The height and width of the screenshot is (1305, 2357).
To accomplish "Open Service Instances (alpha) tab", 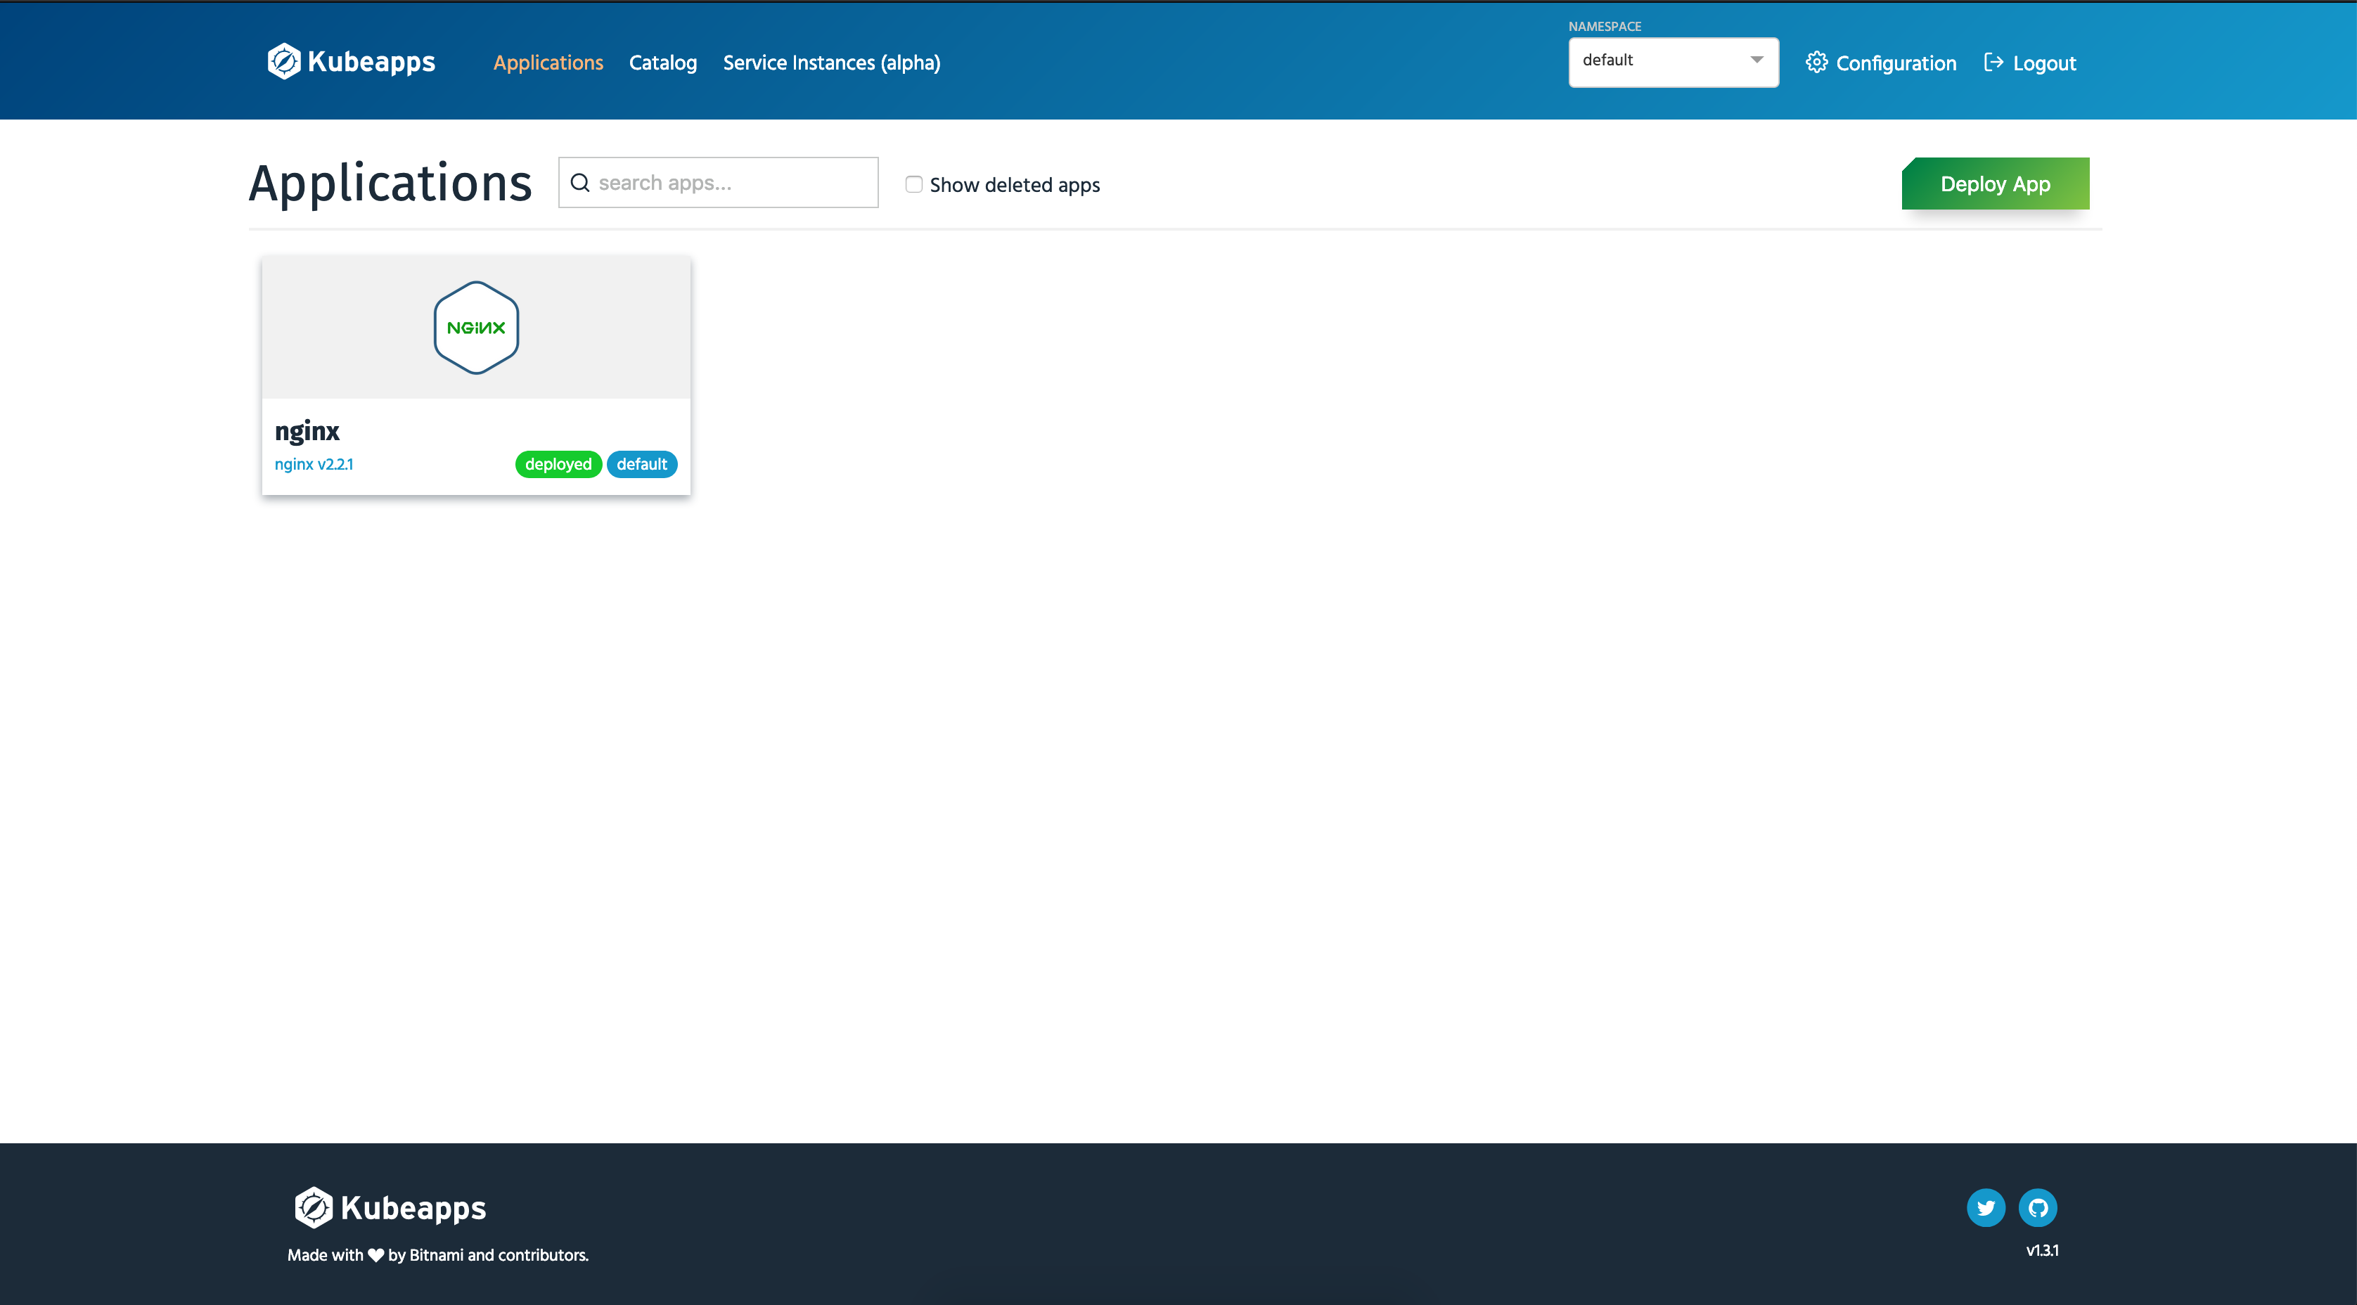I will (x=831, y=63).
